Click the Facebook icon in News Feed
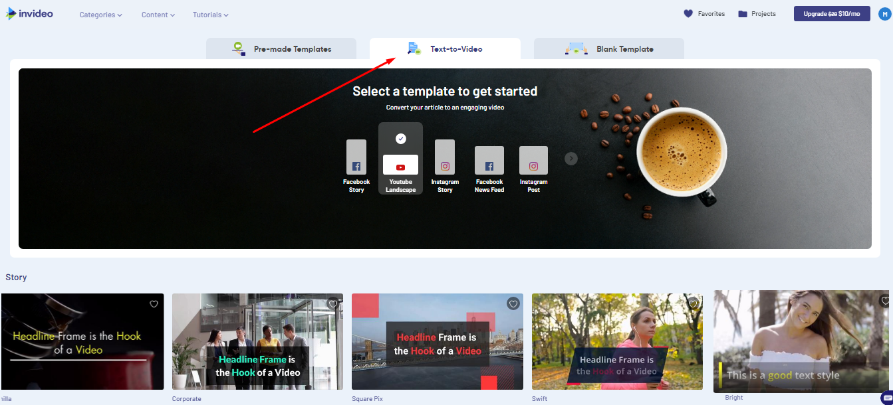This screenshot has width=893, height=405. [x=489, y=167]
